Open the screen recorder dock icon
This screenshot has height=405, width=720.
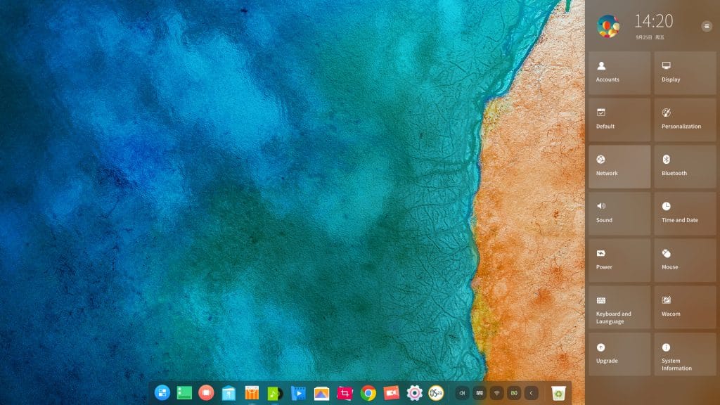391,393
